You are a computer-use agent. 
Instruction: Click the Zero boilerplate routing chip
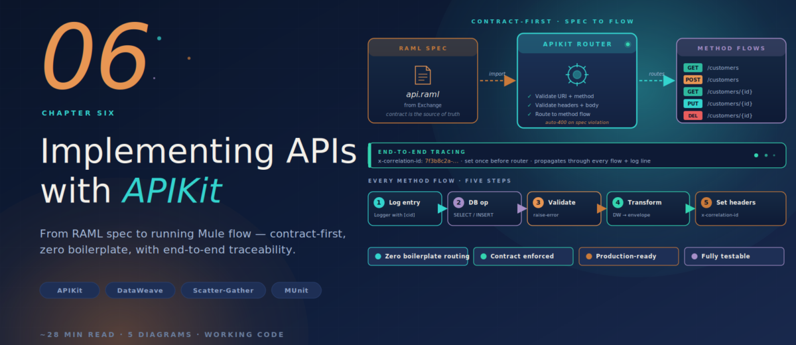coord(419,256)
